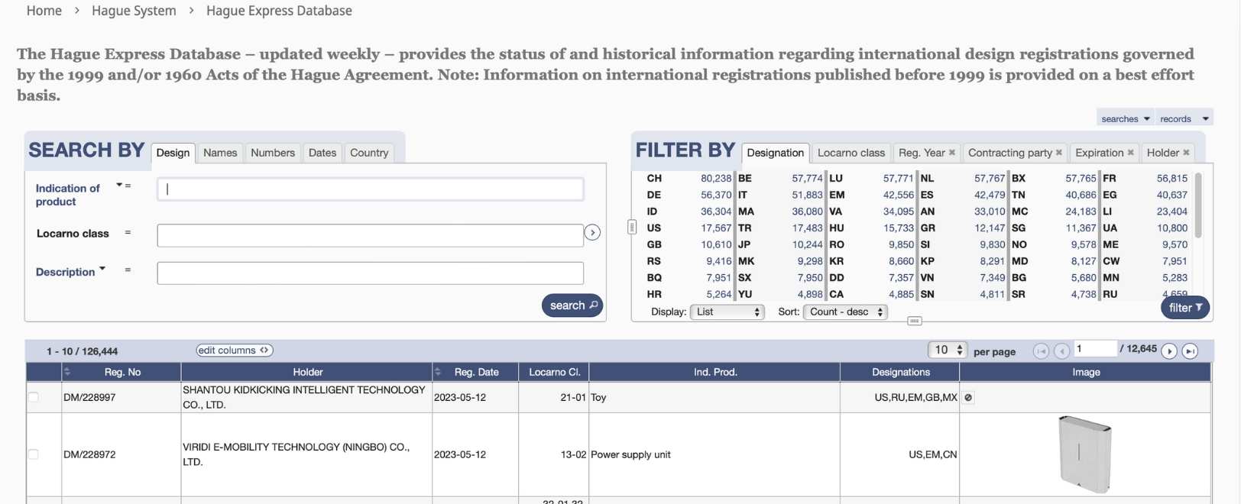Image resolution: width=1241 pixels, height=504 pixels.
Task: Select the DM/228972 row checkbox
Action: 33,454
